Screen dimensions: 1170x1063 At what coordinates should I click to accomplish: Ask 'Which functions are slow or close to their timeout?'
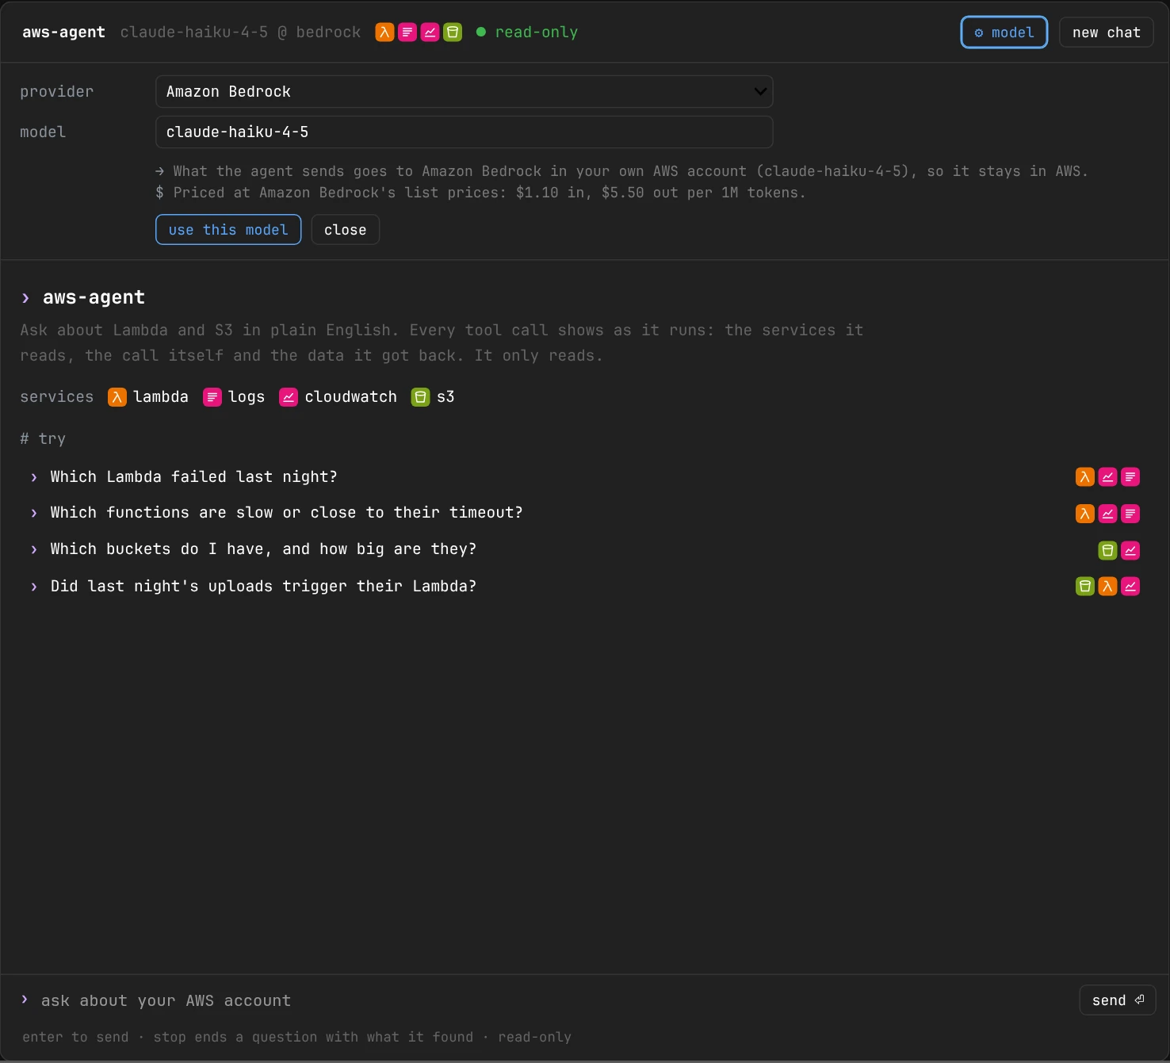(585, 513)
